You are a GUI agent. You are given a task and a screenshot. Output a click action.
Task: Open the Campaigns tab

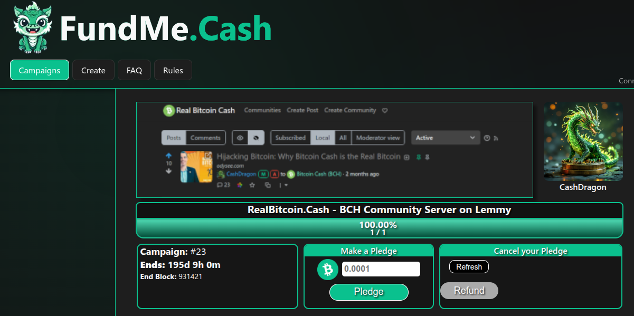point(40,70)
